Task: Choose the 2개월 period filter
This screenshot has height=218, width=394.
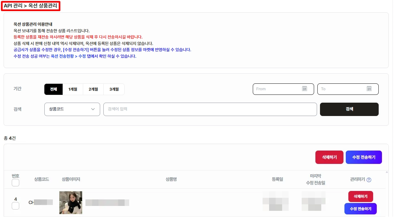Action: tap(93, 89)
